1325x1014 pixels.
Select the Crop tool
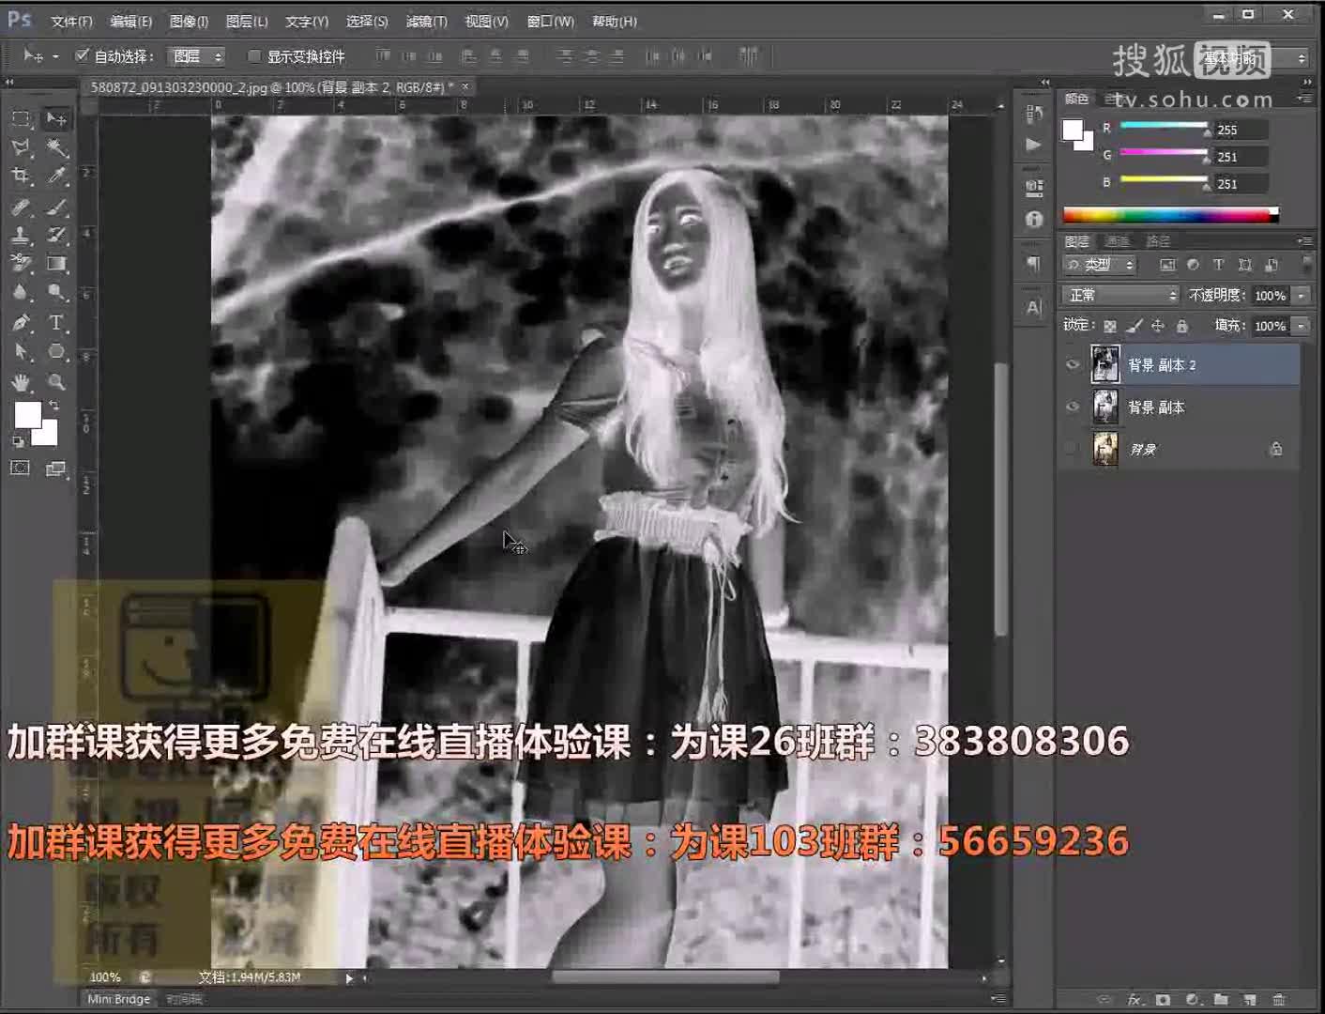pos(21,176)
